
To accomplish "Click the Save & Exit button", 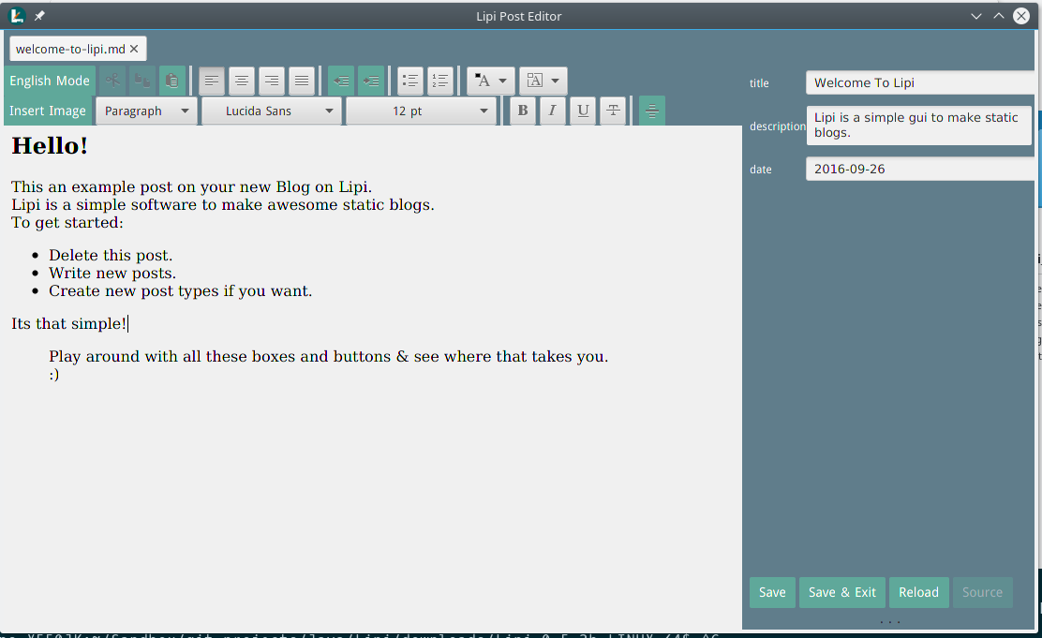I will tap(842, 592).
